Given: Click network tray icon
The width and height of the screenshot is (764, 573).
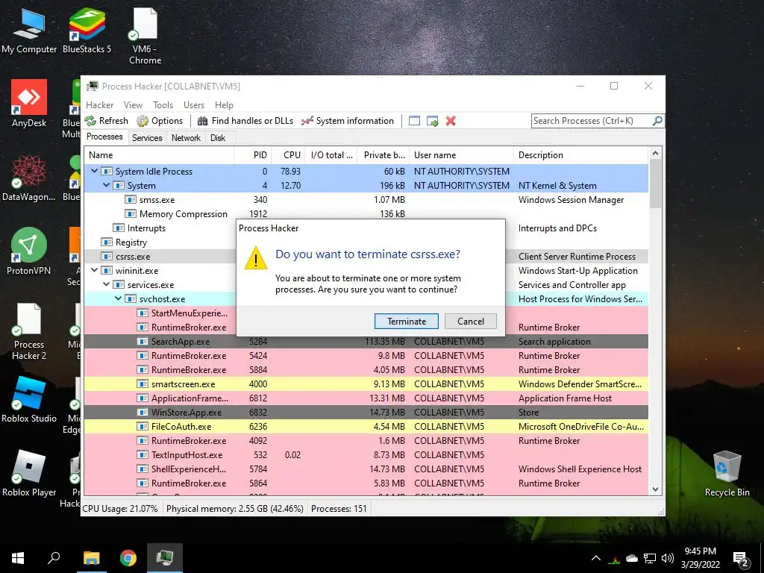Looking at the screenshot, I should pyautogui.click(x=650, y=558).
